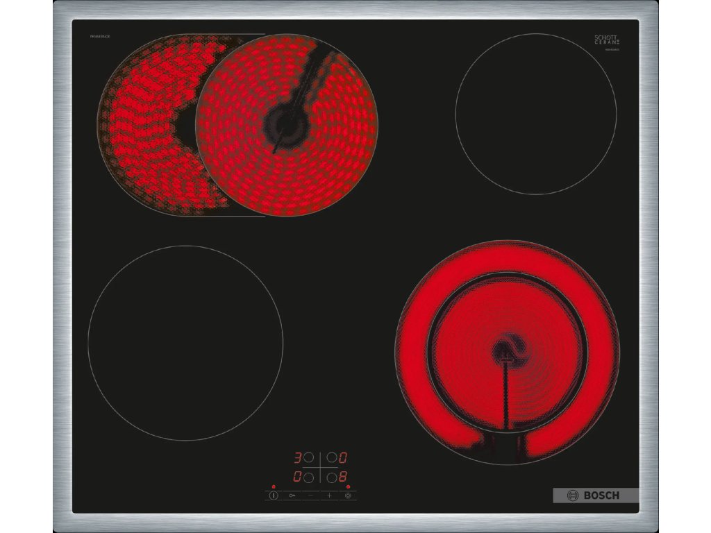This screenshot has width=711, height=533.
Task: Click the unlit large bottom-left cooking zone
Action: 185,343
